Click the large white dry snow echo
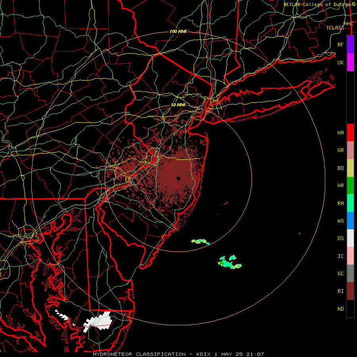The height and width of the screenshot is (357, 357). pos(98,322)
